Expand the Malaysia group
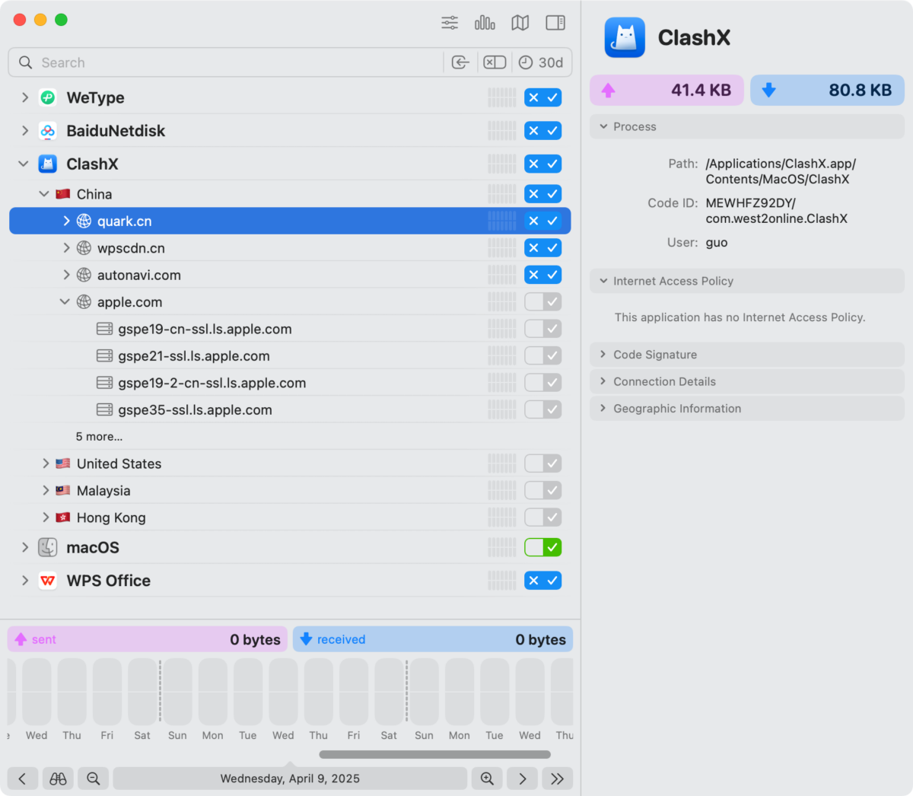Image resolution: width=913 pixels, height=796 pixels. pos(46,491)
